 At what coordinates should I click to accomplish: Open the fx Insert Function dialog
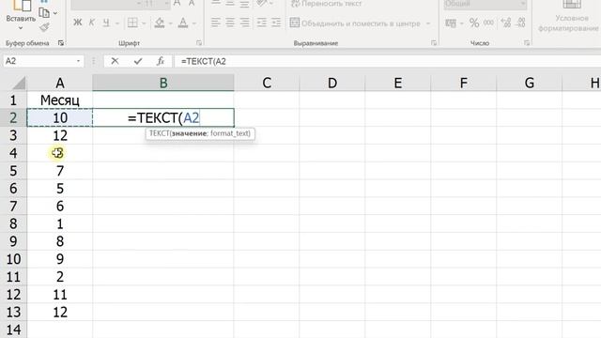point(161,61)
